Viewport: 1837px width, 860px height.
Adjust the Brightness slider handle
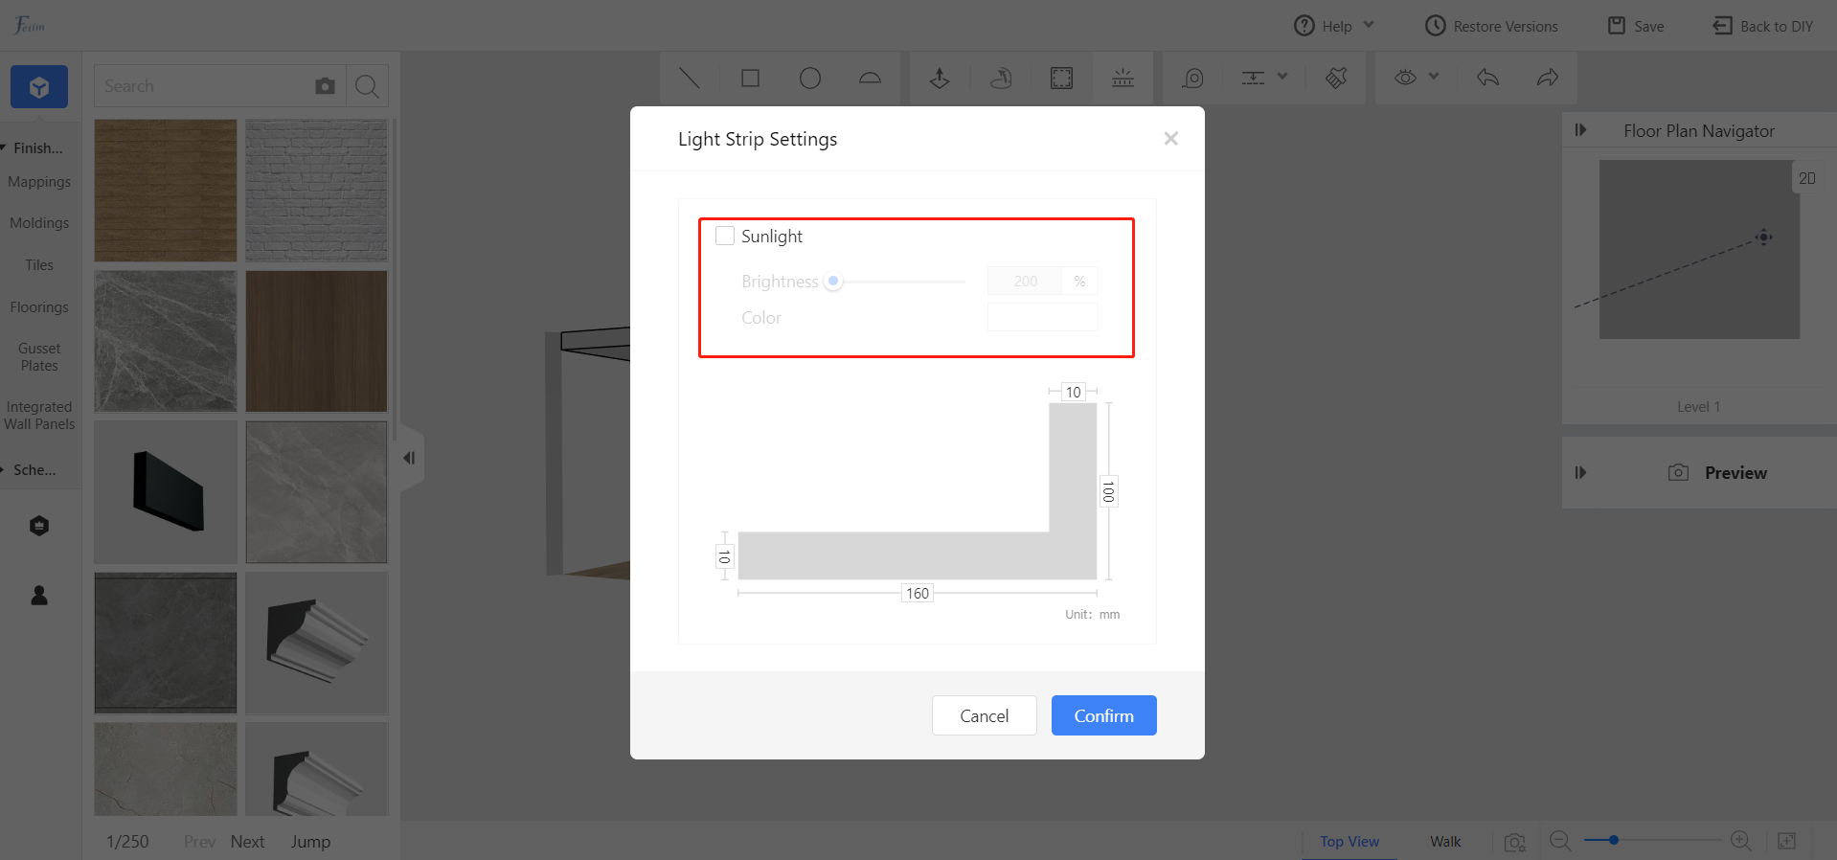[833, 282]
